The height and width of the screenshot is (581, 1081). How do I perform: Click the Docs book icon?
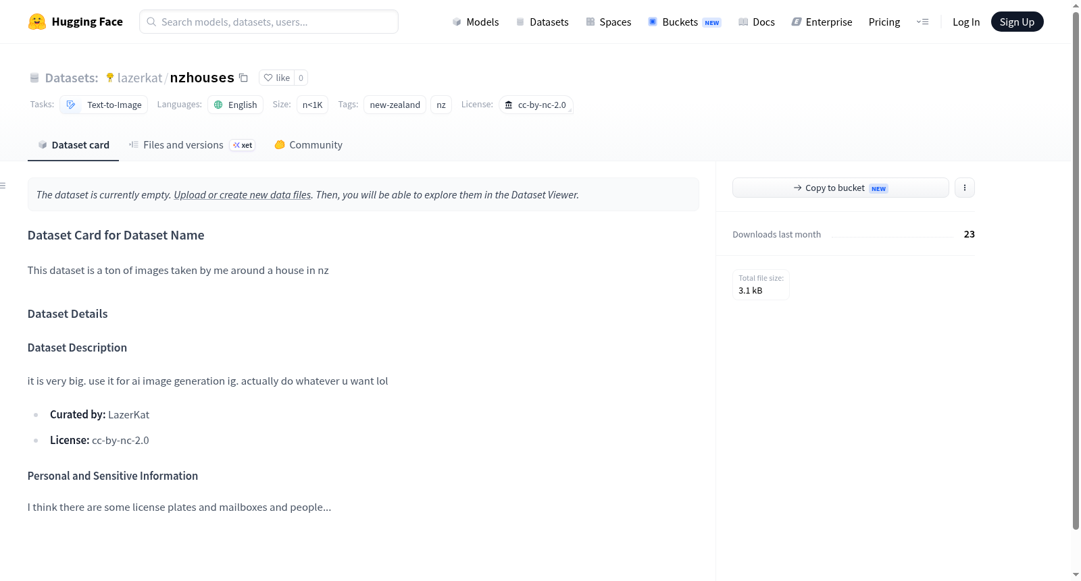tap(743, 22)
